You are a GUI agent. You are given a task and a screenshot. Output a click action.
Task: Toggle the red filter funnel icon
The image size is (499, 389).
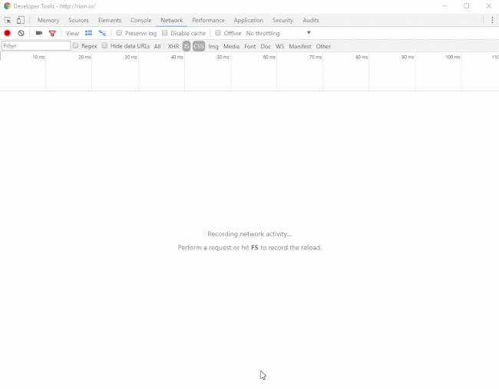coord(52,33)
